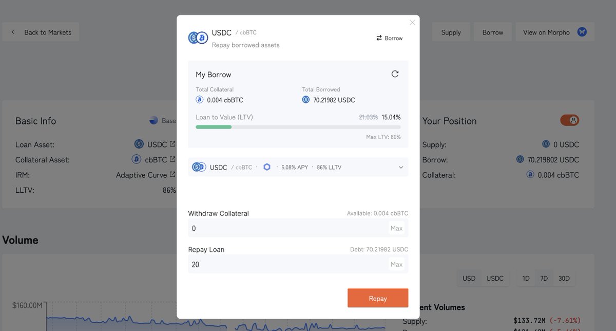This screenshot has height=331, width=616.
Task: Click the oracle hexagon icon in market row
Action: 266,167
